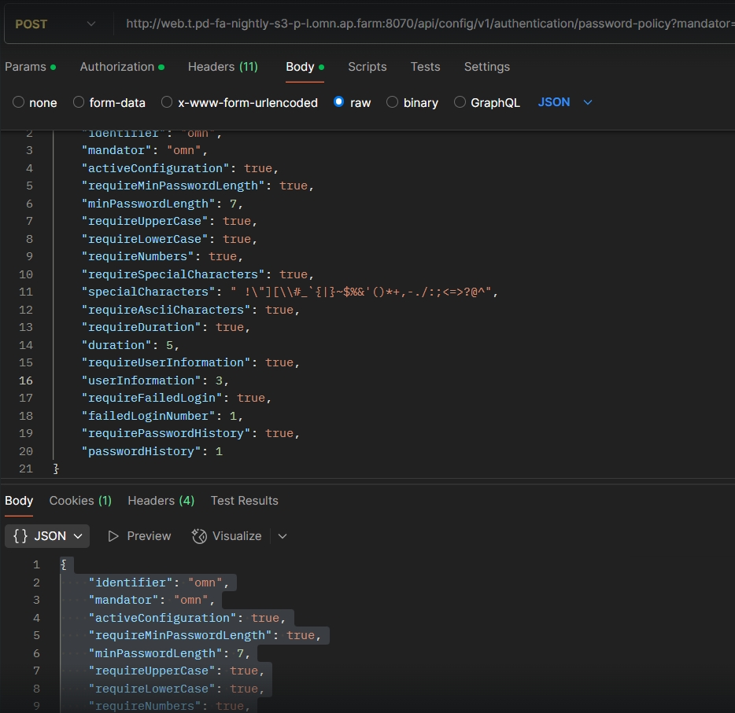This screenshot has width=735, height=713.
Task: Select the 'none' body type radio button
Action: tap(18, 102)
